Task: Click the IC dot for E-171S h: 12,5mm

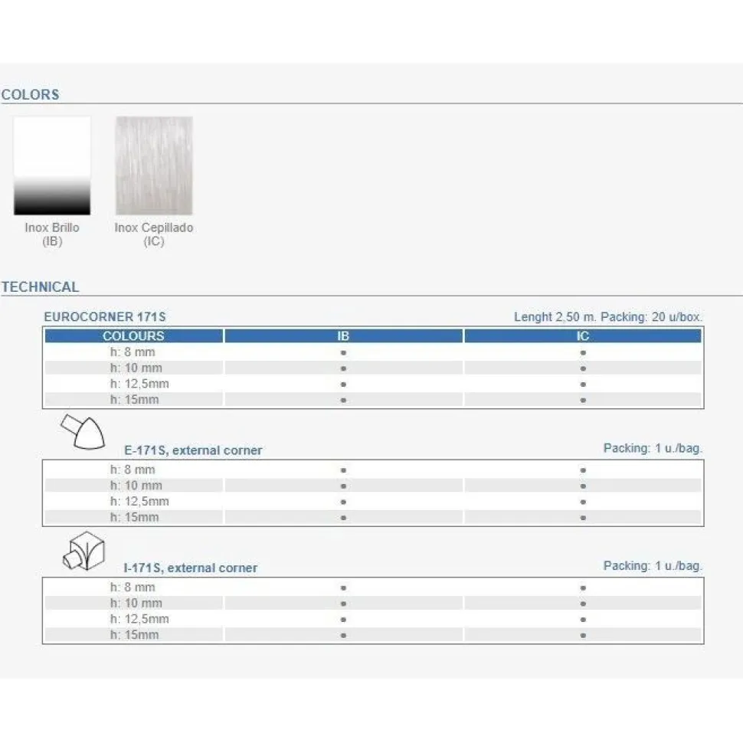Action: point(584,502)
